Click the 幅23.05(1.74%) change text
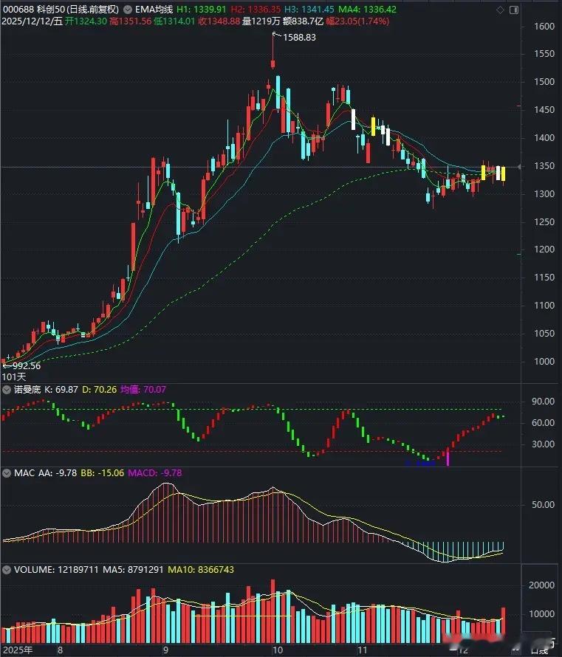Screen dimensions: 562x657 [358, 21]
